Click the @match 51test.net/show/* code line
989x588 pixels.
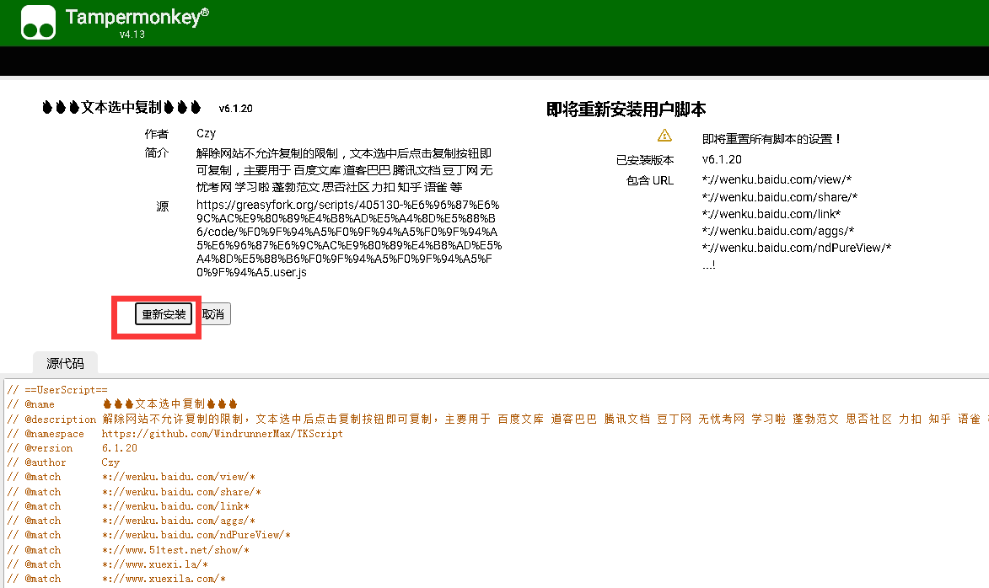click(x=128, y=550)
